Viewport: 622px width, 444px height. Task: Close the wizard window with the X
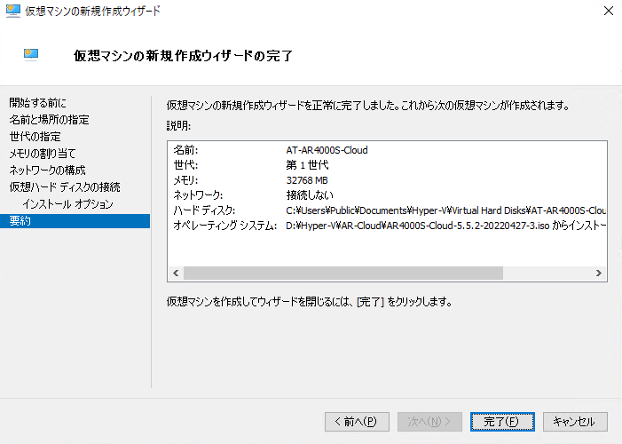(609, 11)
